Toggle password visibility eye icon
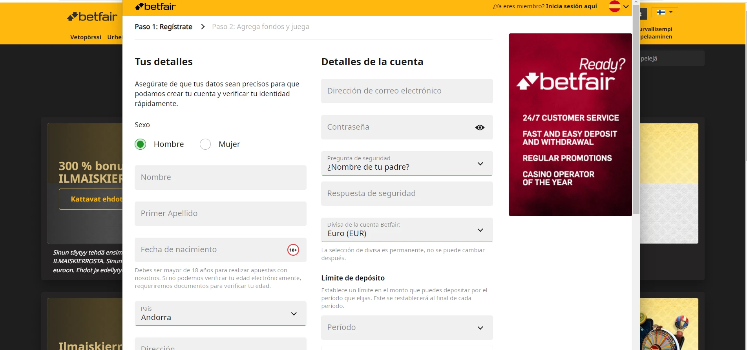This screenshot has width=747, height=350. [480, 128]
